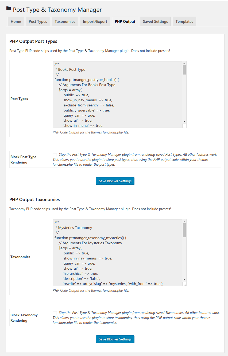Click inside the Post Types PHP code textarea
228x356 pixels.
118,94
